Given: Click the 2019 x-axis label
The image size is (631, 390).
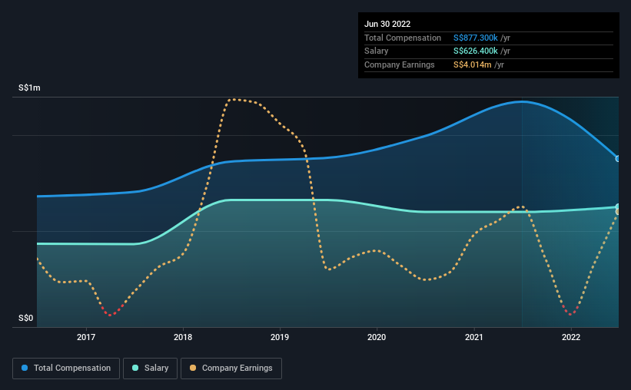Looking at the screenshot, I should (x=280, y=337).
